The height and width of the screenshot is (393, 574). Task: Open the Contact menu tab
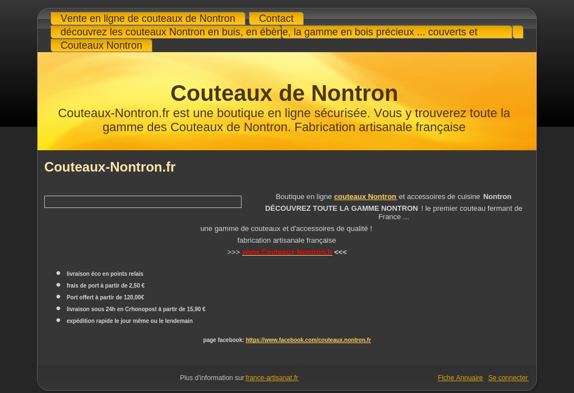(x=276, y=19)
